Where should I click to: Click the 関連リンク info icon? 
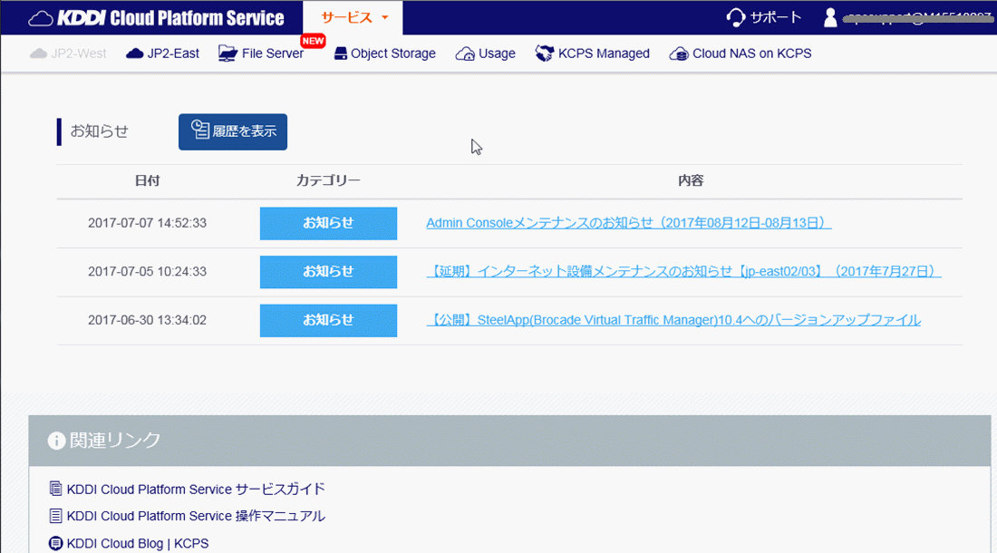pyautogui.click(x=56, y=441)
